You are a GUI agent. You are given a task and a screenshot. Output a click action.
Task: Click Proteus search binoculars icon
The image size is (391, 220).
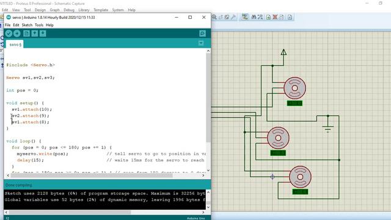[254, 17]
